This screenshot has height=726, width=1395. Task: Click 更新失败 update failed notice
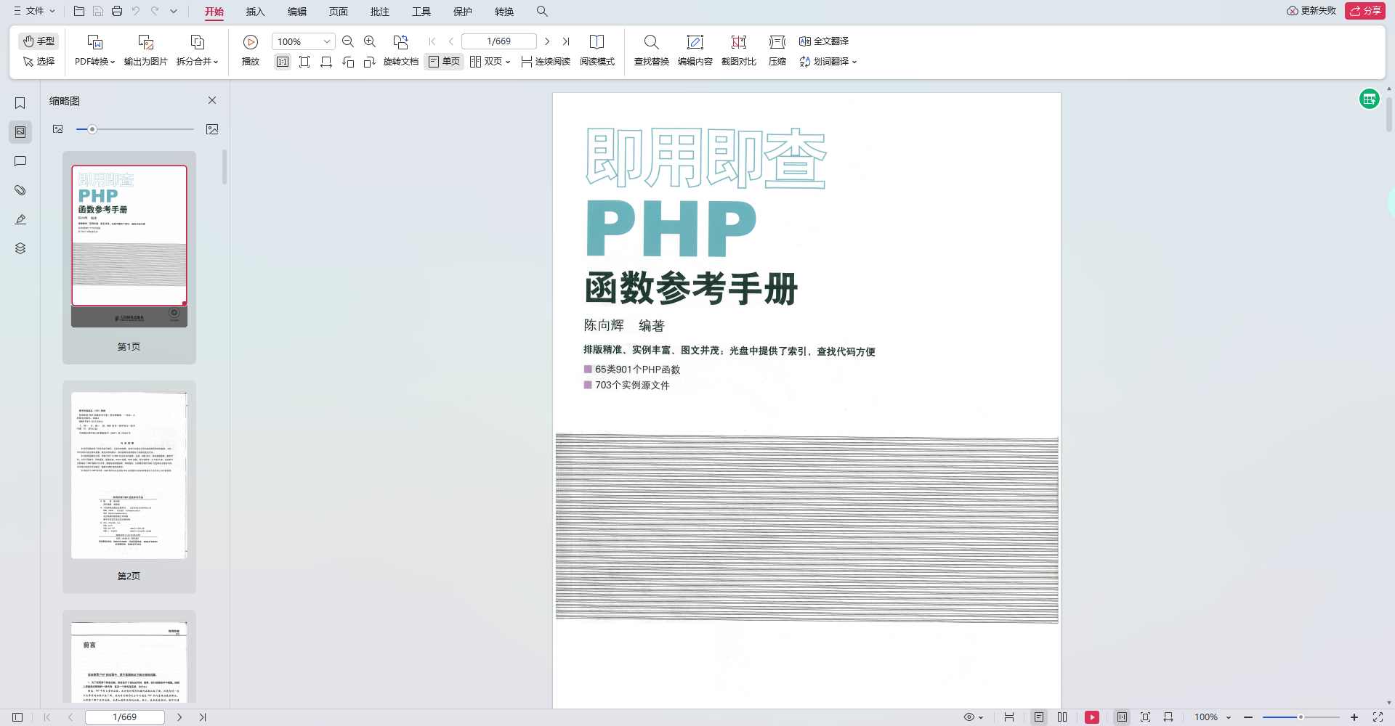[1311, 11]
